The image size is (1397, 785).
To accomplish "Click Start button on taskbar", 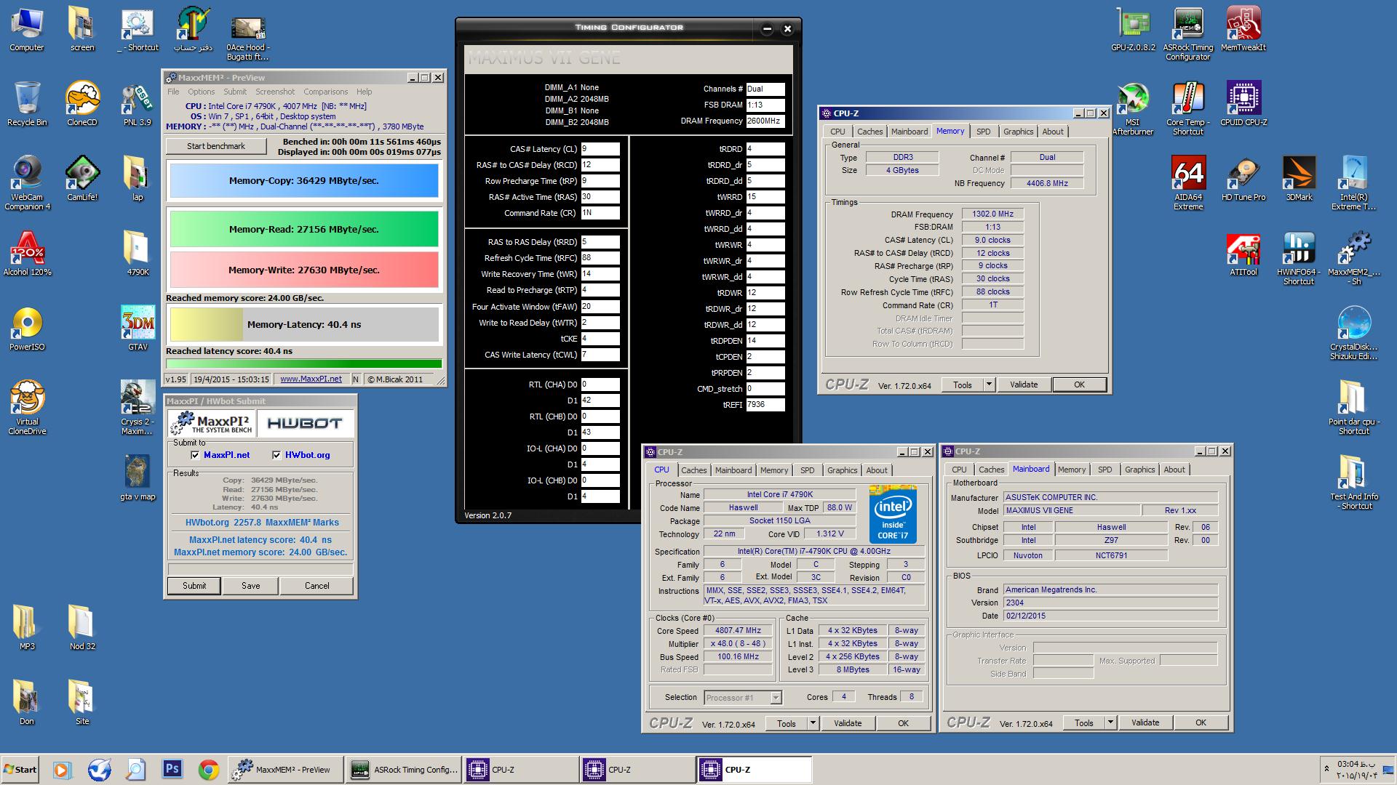I will [20, 770].
